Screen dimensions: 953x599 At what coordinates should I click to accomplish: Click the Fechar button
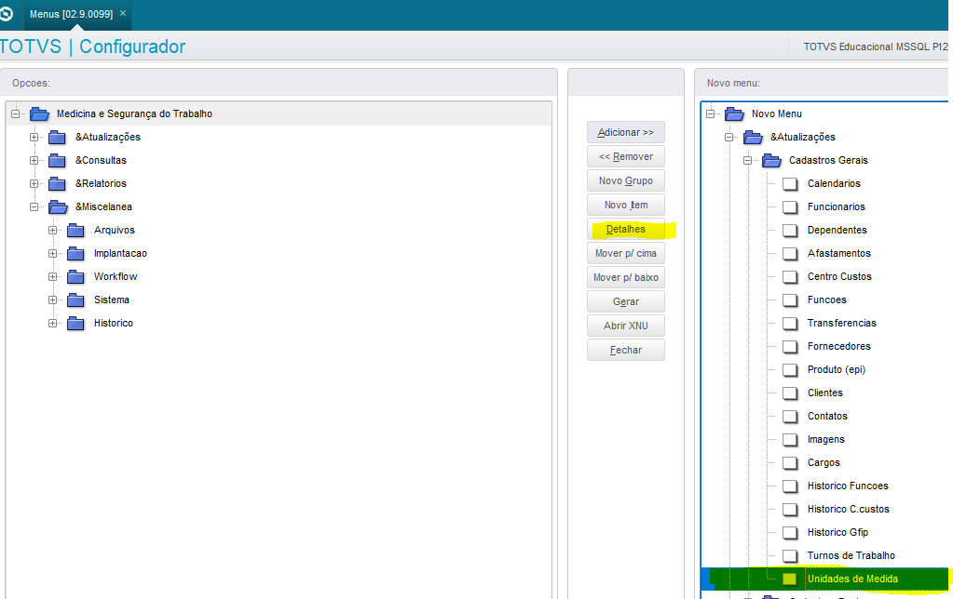(x=625, y=350)
